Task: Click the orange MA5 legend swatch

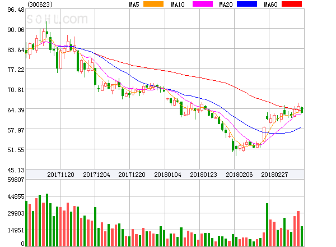Action: (x=153, y=4)
